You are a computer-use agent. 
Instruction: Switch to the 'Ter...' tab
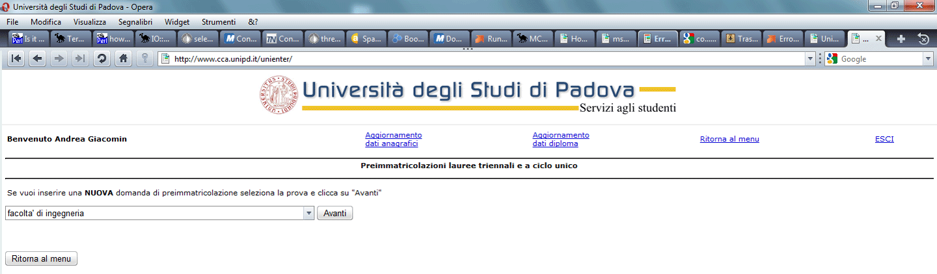[70, 39]
